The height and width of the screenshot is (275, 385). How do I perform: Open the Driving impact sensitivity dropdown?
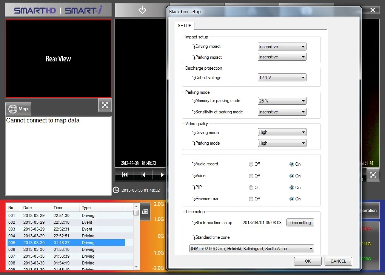point(282,47)
